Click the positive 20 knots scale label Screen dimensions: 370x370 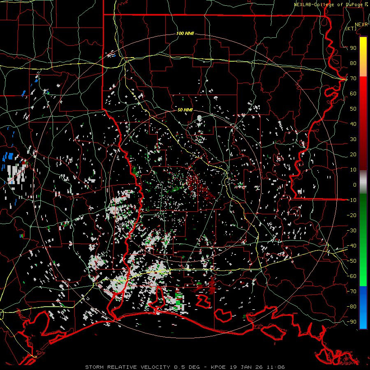tap(353, 154)
